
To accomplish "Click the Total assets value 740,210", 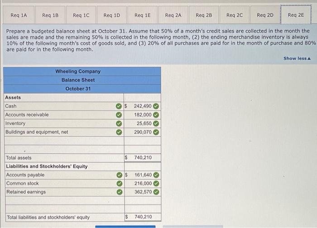I will (x=143, y=158).
